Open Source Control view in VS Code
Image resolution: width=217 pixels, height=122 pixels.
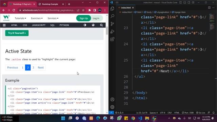click(112, 24)
